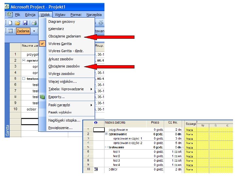Click row header 10 in Gantt table
Screen dimensions: 235x176
[15, 109]
